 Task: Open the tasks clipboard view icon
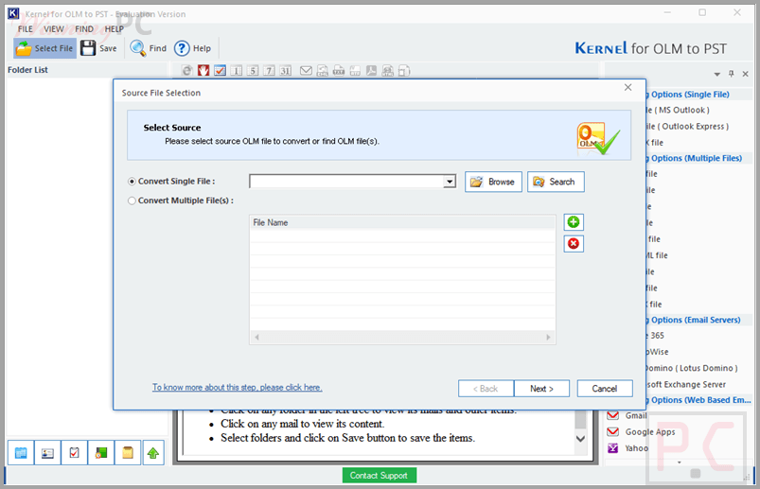click(x=74, y=453)
